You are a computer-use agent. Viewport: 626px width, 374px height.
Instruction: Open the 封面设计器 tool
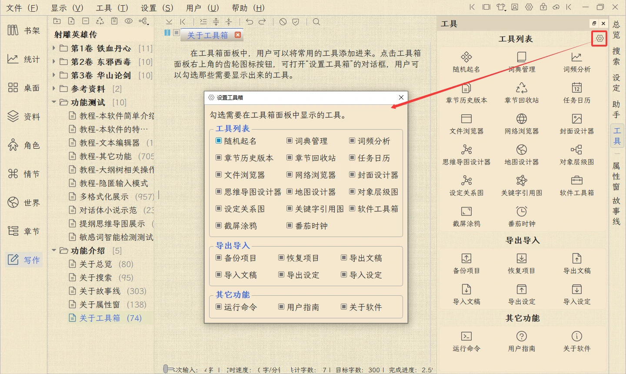point(576,123)
